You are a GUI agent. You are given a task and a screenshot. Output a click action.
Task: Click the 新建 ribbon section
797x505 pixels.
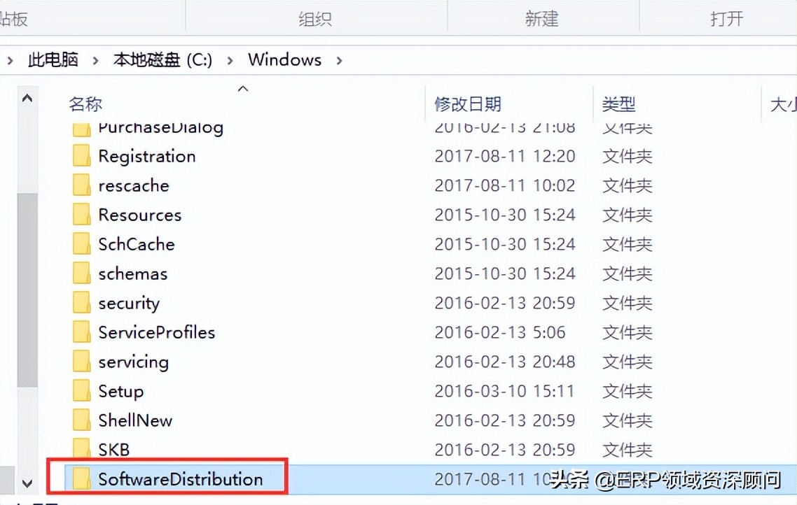point(541,19)
